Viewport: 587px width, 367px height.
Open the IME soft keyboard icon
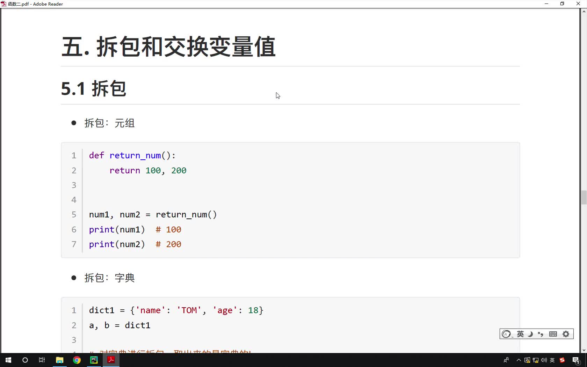coord(553,334)
